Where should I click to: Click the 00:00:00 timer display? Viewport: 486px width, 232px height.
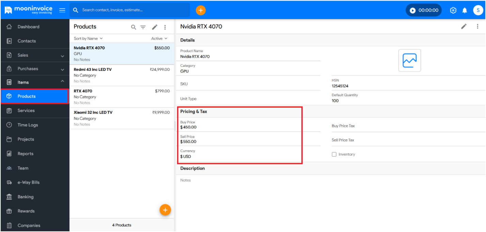coord(428,10)
